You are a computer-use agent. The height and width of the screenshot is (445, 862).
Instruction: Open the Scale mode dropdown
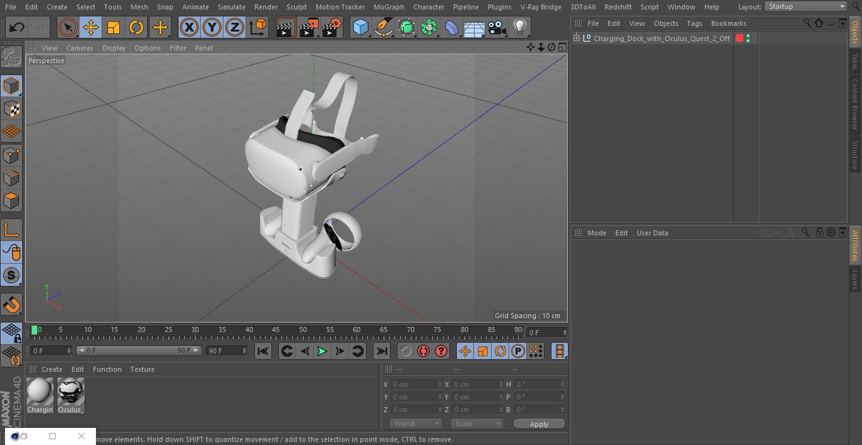coord(476,424)
